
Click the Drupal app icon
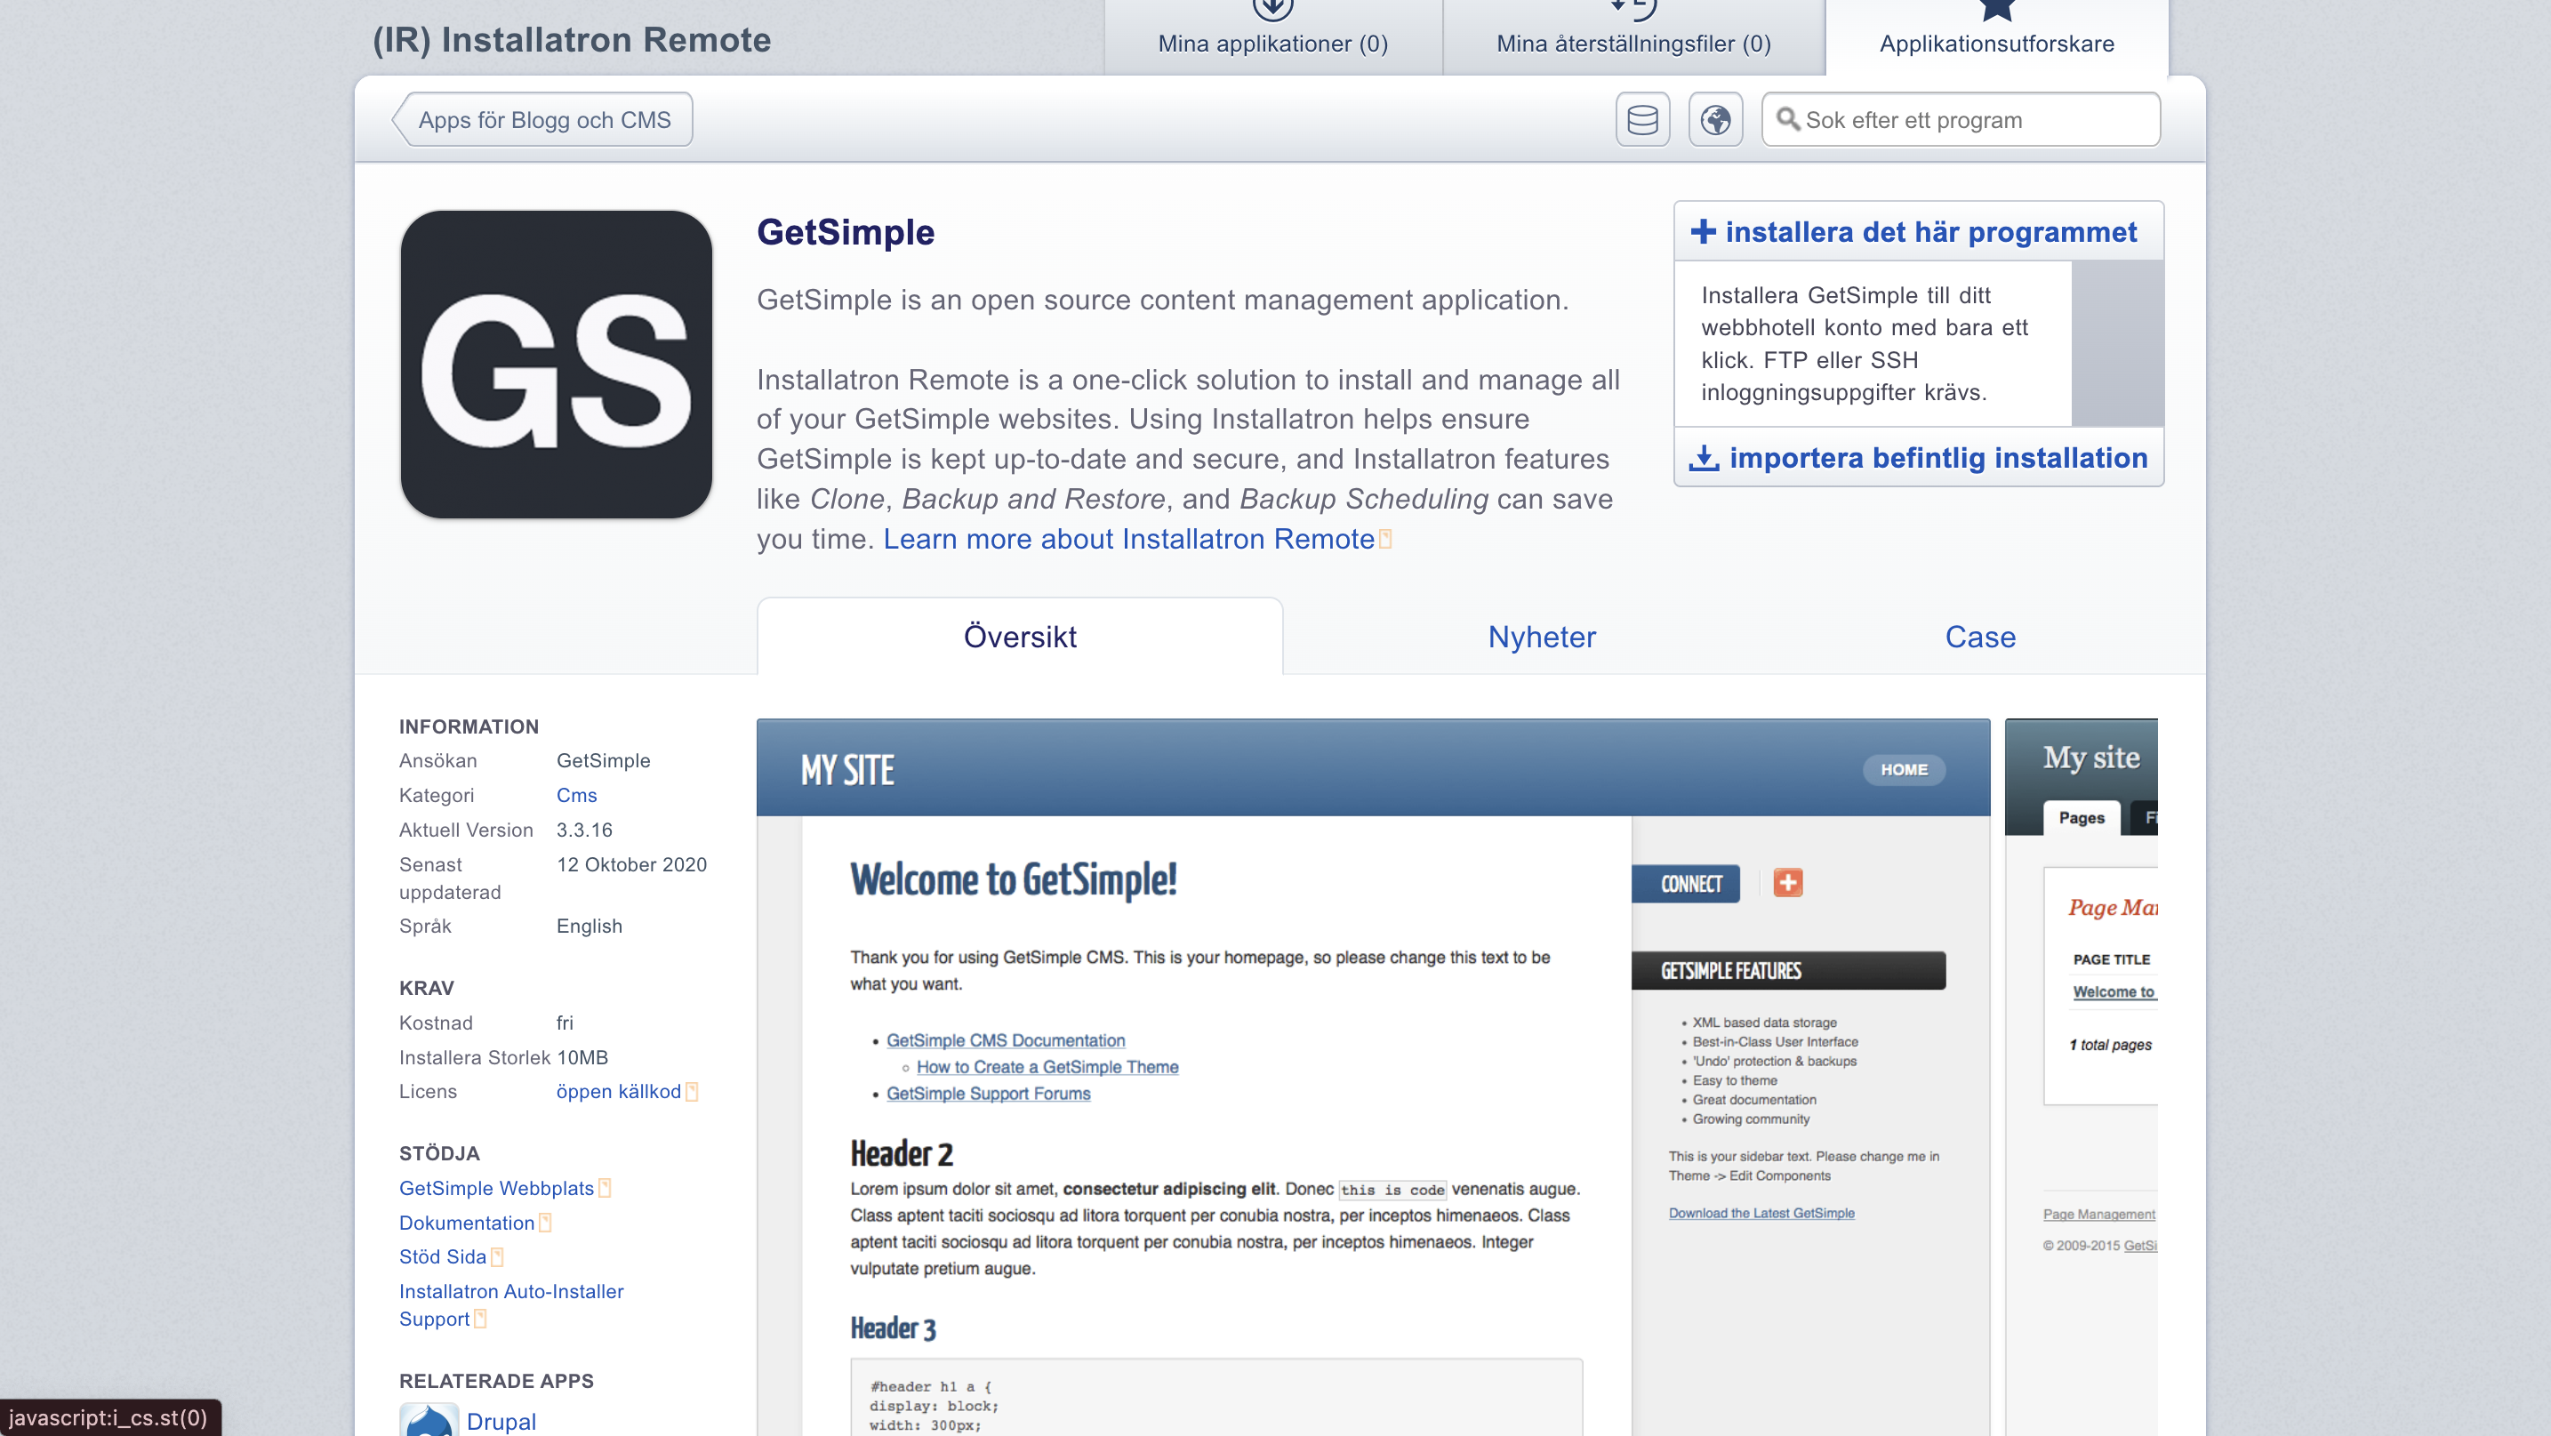tap(429, 1420)
